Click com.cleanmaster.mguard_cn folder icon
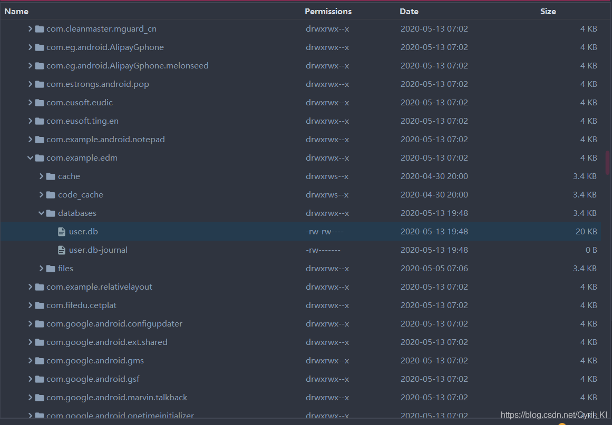This screenshot has height=425, width=612. [40, 29]
